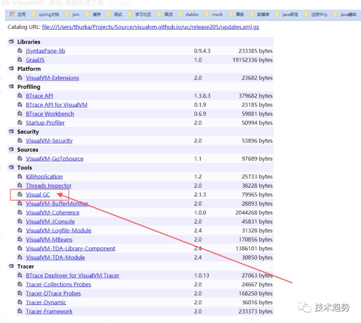Click the plugin icon beside Startup Profiler
The height and width of the screenshot is (323, 361).
click(20, 123)
